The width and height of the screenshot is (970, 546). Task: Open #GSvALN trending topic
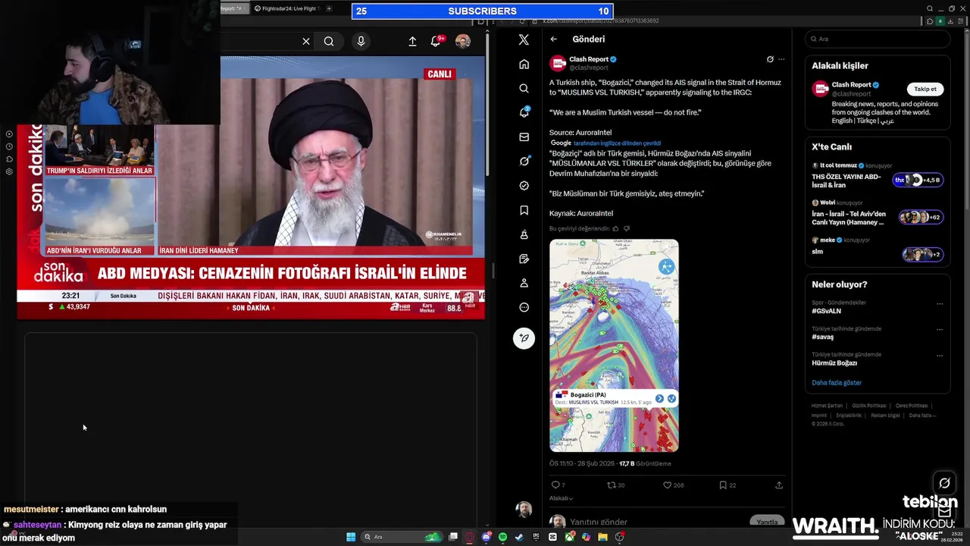point(826,311)
